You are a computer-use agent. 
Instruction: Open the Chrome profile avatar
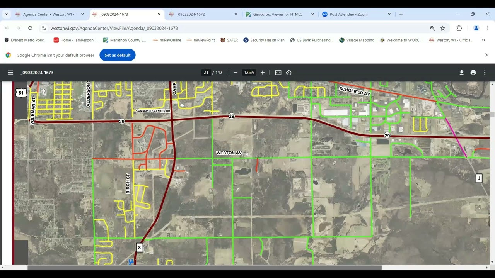tap(476, 28)
